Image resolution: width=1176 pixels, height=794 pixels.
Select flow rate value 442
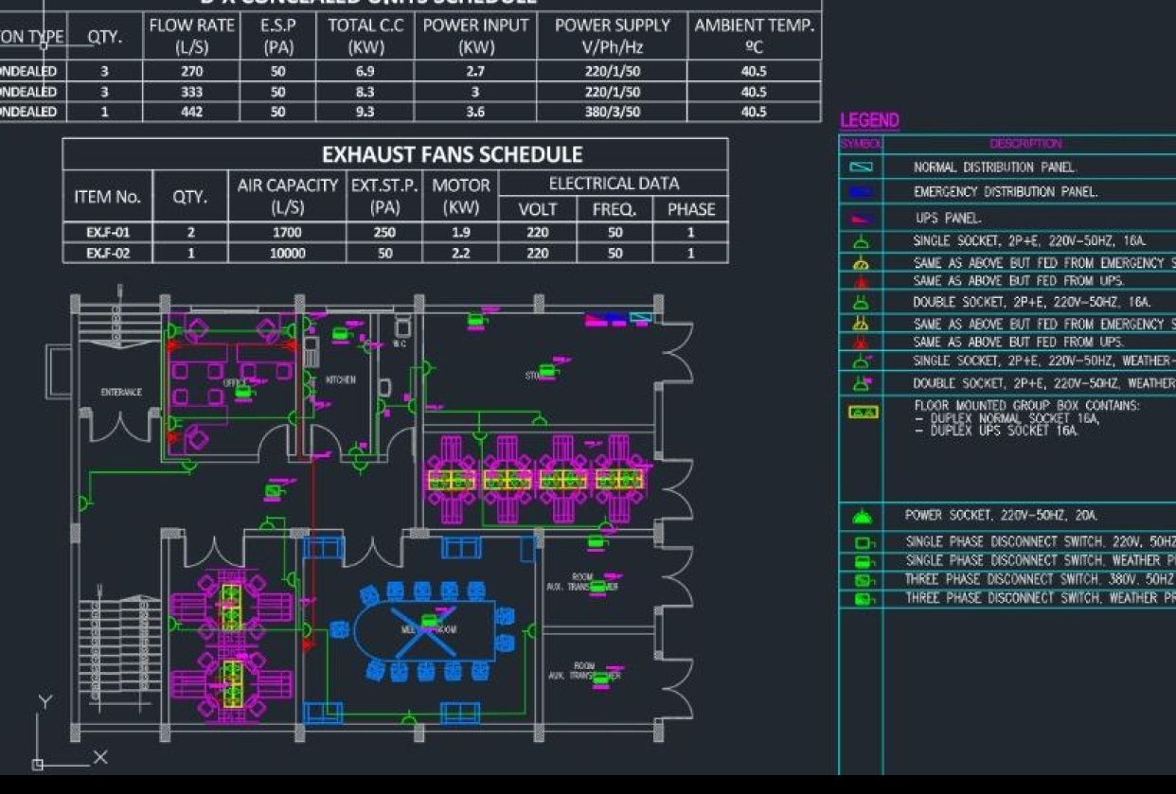coord(191,112)
